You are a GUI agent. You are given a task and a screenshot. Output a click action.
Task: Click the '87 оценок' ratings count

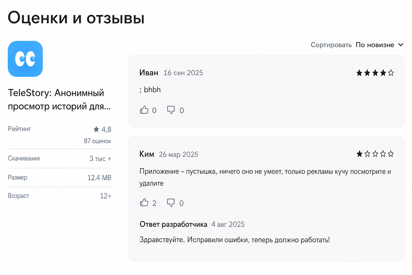point(97,141)
